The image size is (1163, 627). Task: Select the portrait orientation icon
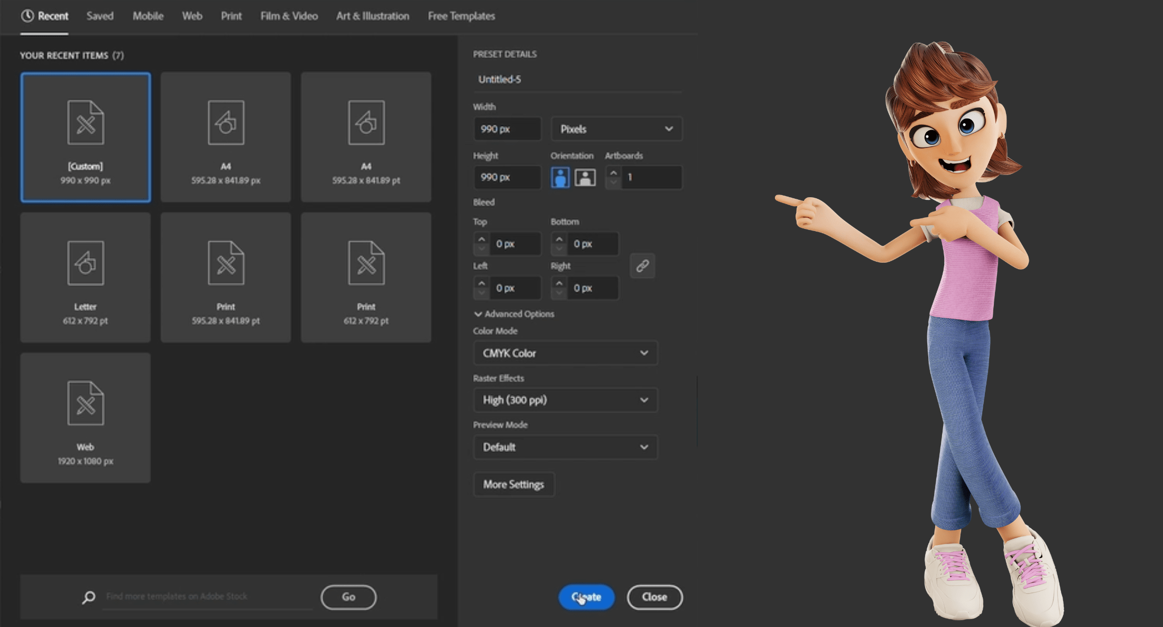tap(560, 178)
